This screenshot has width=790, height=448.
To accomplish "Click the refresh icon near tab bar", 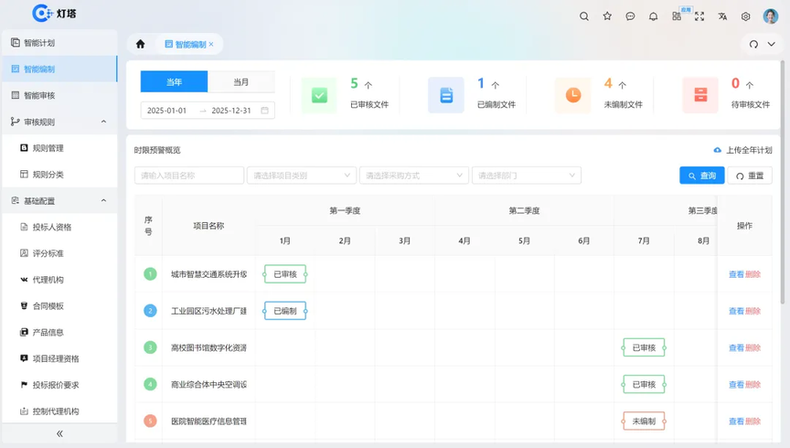I will [x=753, y=44].
